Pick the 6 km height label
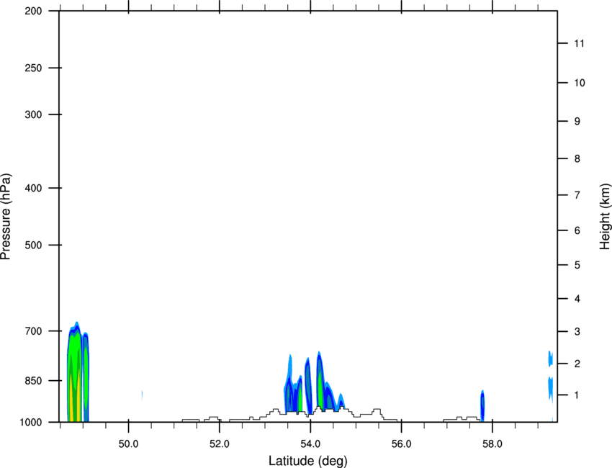Viewport: 612px width, 468px height. pyautogui.click(x=577, y=230)
